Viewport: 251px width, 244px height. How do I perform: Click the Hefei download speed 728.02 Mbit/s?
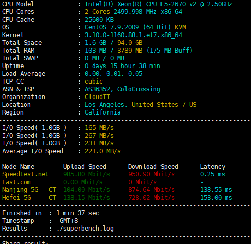coord(151,198)
